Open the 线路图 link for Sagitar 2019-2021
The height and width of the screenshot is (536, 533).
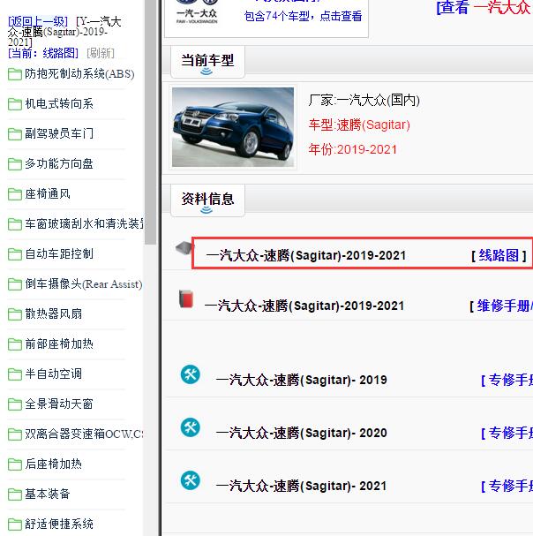[499, 255]
